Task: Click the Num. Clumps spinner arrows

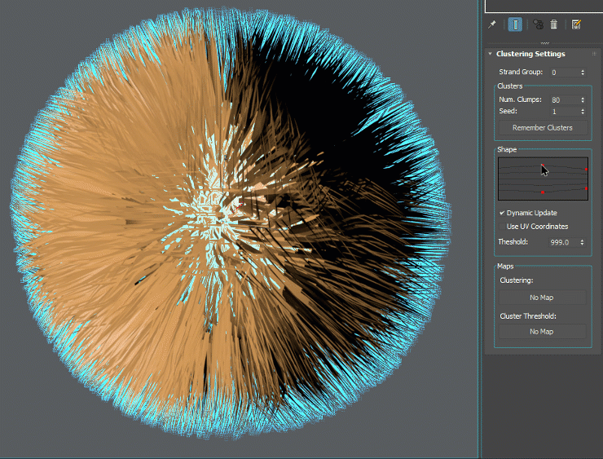Action: 583,99
